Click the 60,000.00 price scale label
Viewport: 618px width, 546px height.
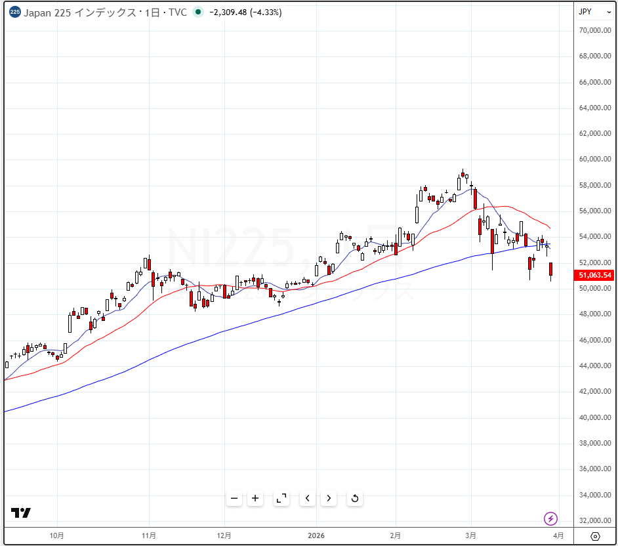tap(594, 159)
